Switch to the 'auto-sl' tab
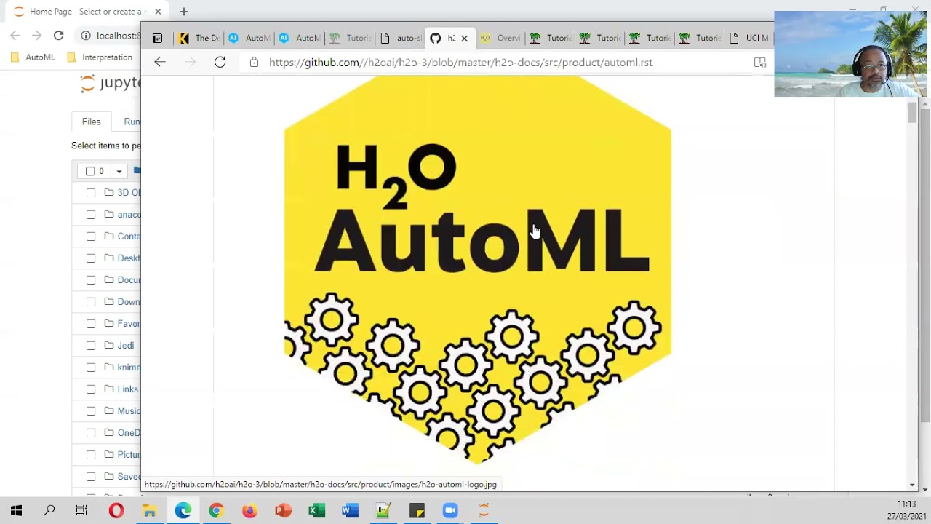Viewport: 931px width, 524px height. point(401,38)
